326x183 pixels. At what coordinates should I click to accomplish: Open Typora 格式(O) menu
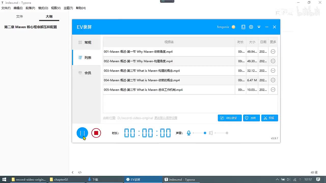pos(43,8)
